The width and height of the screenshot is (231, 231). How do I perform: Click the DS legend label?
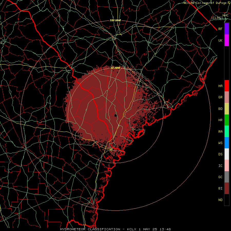pyautogui.click(x=220, y=154)
